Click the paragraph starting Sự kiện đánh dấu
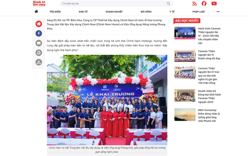The height and width of the screenshot is (156, 248). [x=107, y=45]
